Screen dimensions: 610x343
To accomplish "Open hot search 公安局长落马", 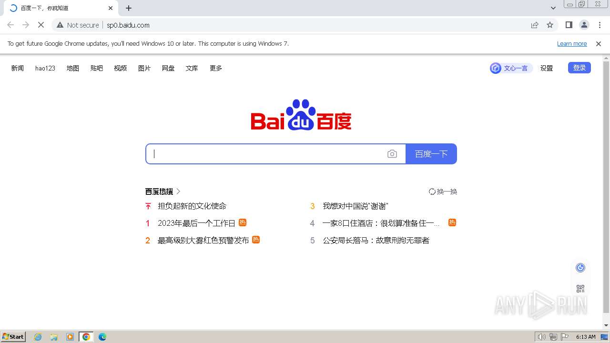I will 376,240.
